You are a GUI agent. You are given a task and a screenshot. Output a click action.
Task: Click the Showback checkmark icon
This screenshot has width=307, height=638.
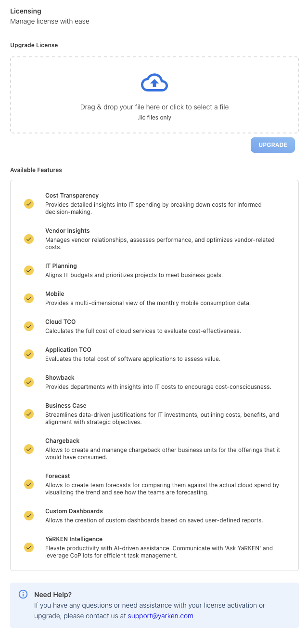tap(29, 382)
